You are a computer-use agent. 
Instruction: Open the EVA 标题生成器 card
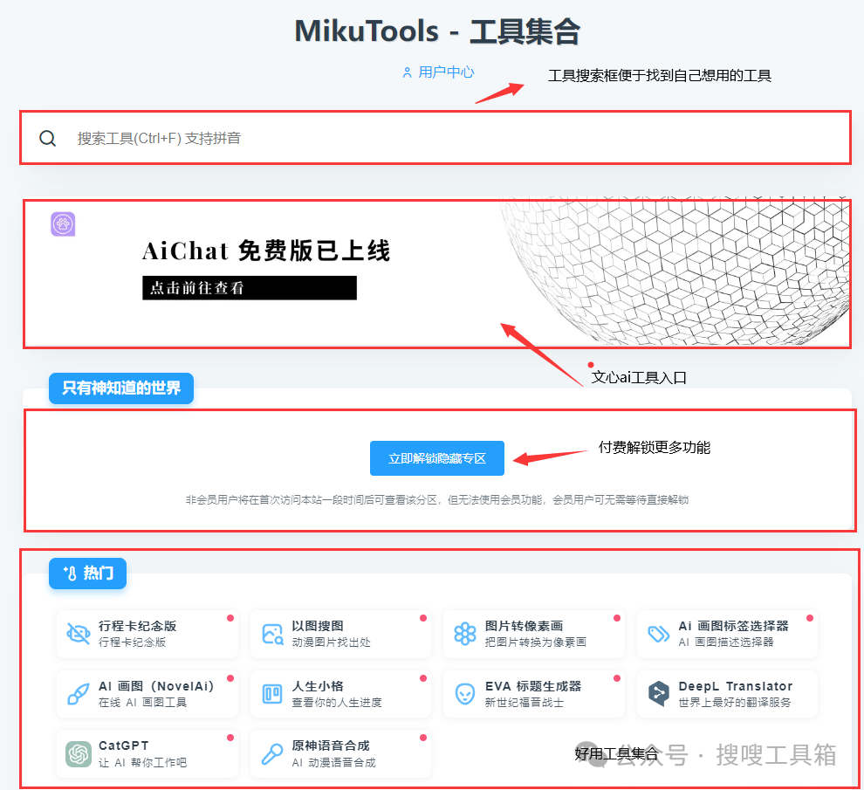tap(534, 694)
